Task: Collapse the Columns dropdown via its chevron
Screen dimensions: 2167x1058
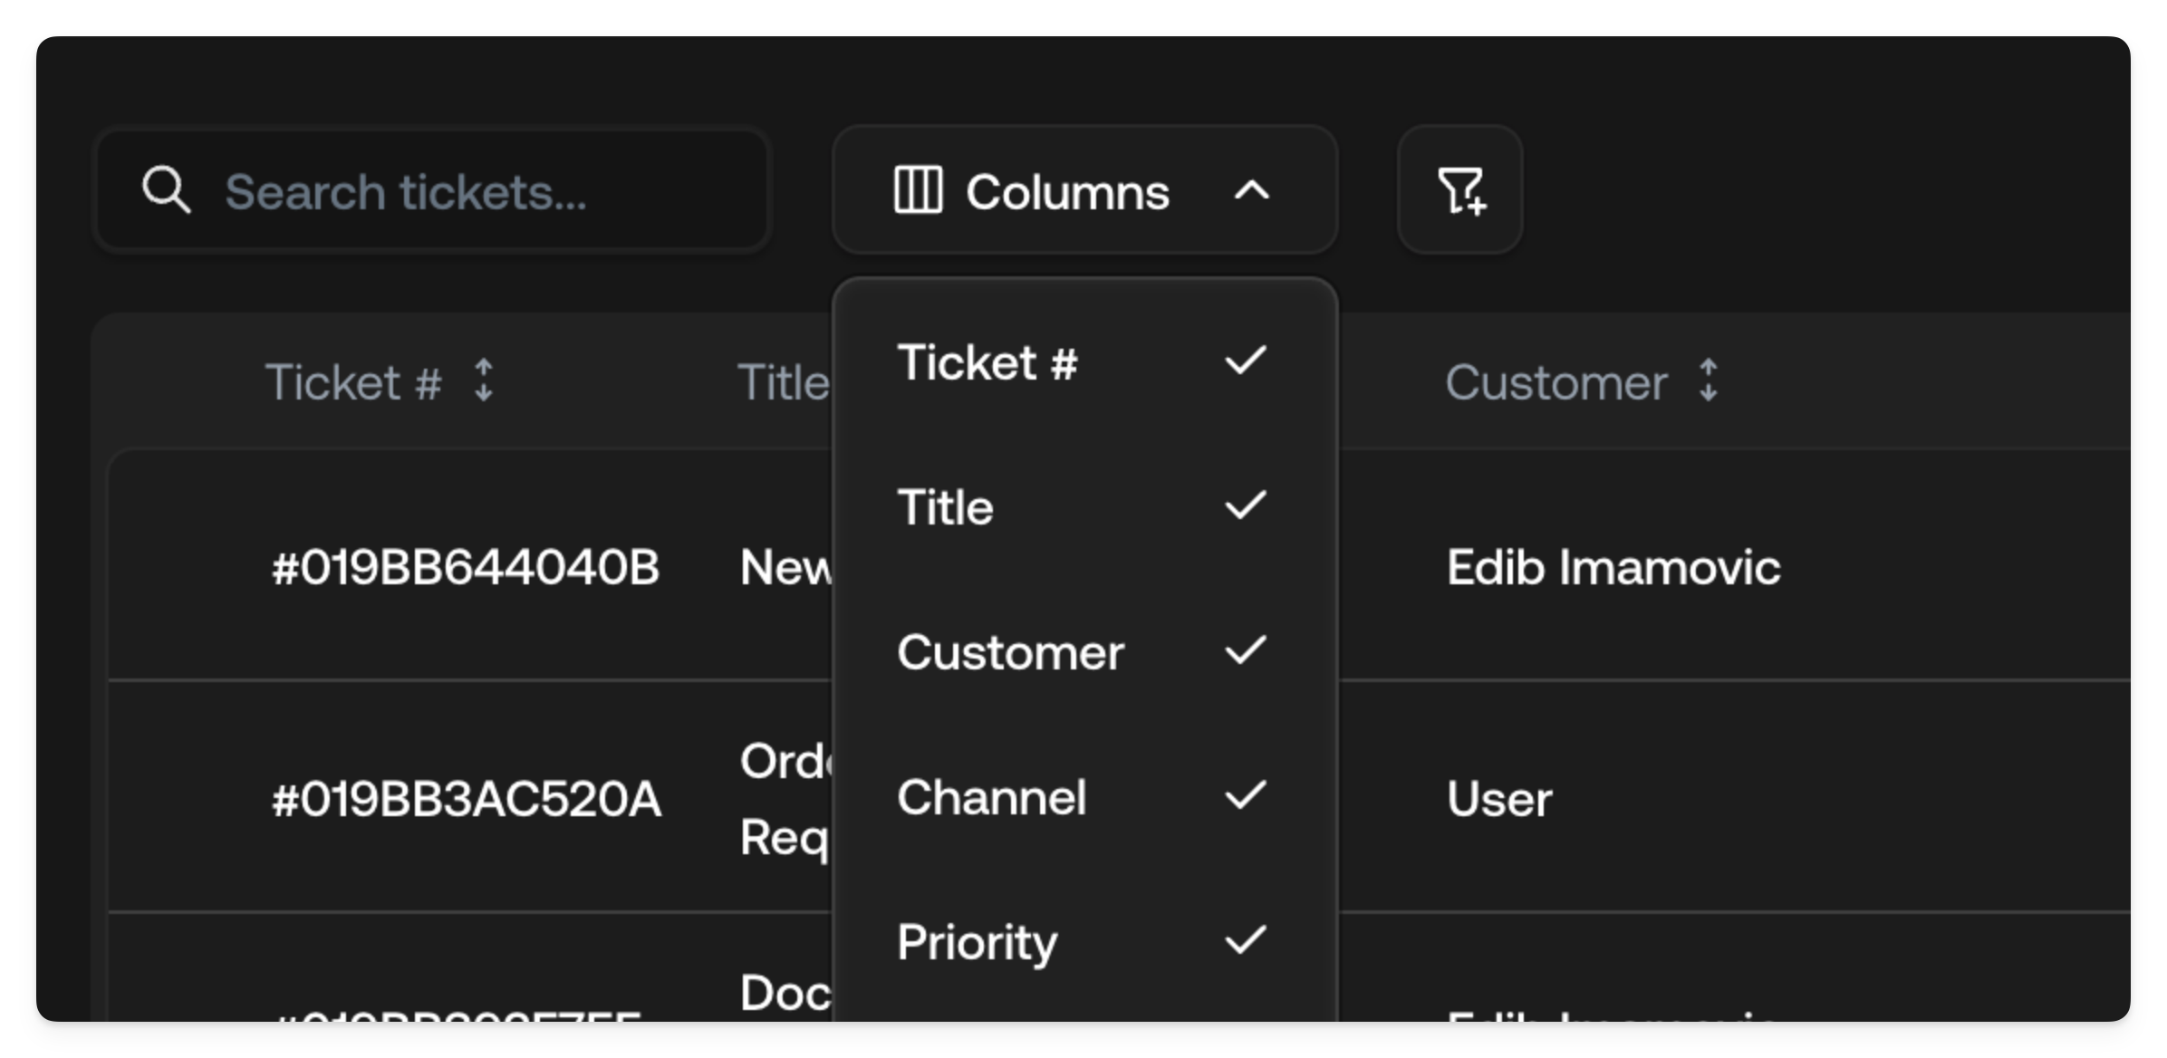Action: point(1253,191)
